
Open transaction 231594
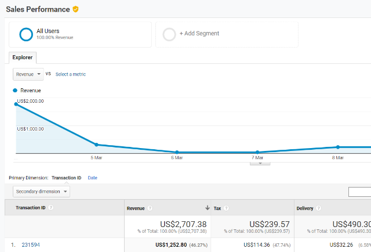click(x=31, y=245)
